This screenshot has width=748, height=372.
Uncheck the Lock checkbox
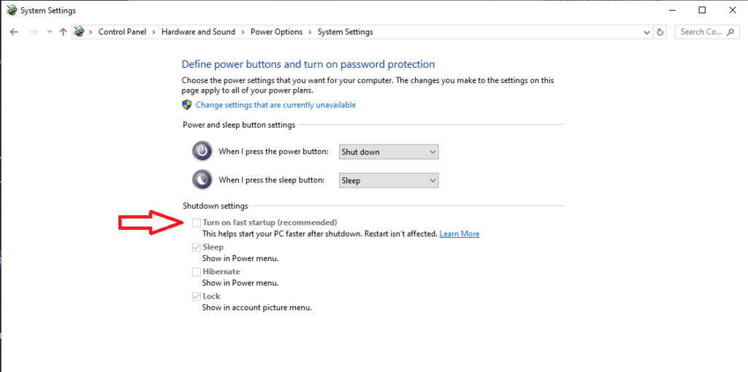pos(196,296)
